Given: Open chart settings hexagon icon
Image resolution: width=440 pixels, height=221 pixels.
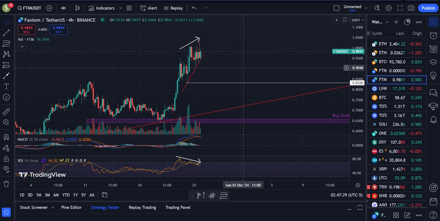Looking at the screenshot, I should pyautogui.click(x=389, y=8).
